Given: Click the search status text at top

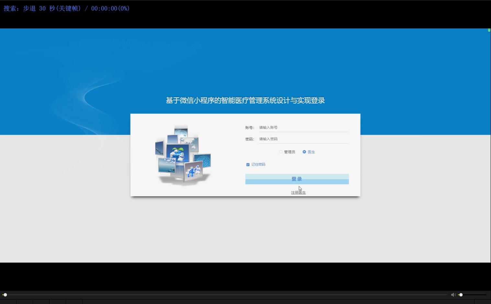Looking at the screenshot, I should point(66,8).
